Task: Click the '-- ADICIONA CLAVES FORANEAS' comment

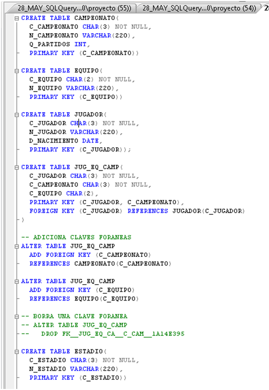Action: 76,237
